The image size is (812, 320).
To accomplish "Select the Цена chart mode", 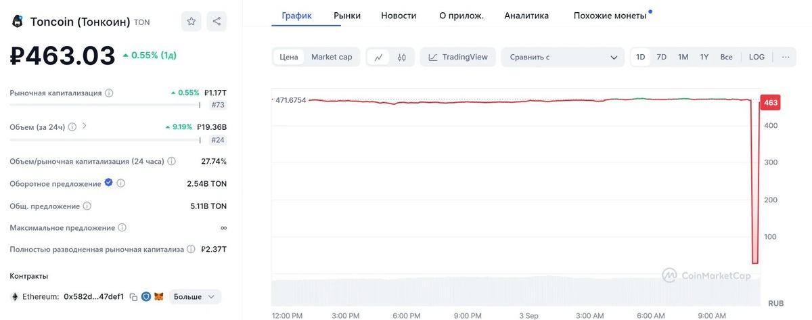I will (x=289, y=58).
